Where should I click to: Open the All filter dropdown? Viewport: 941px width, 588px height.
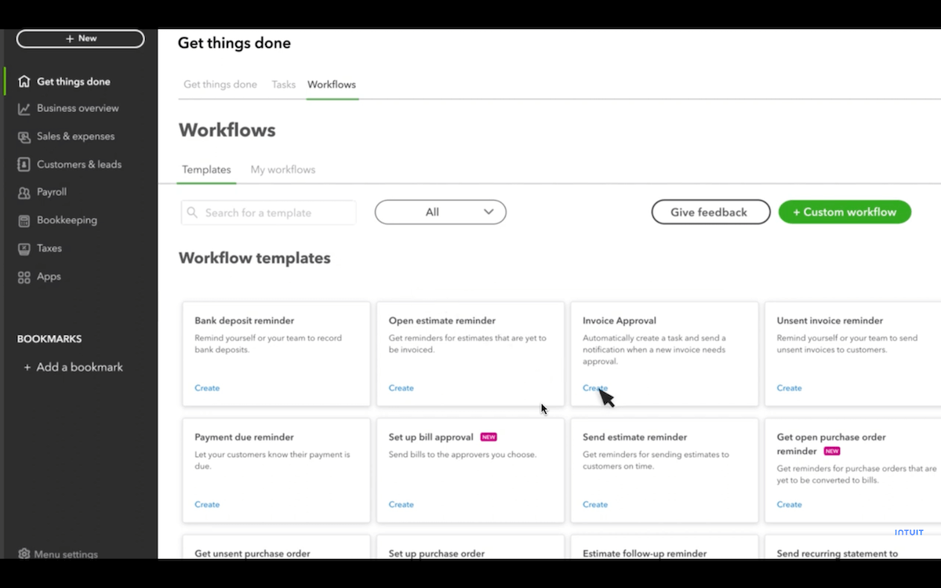[441, 212]
